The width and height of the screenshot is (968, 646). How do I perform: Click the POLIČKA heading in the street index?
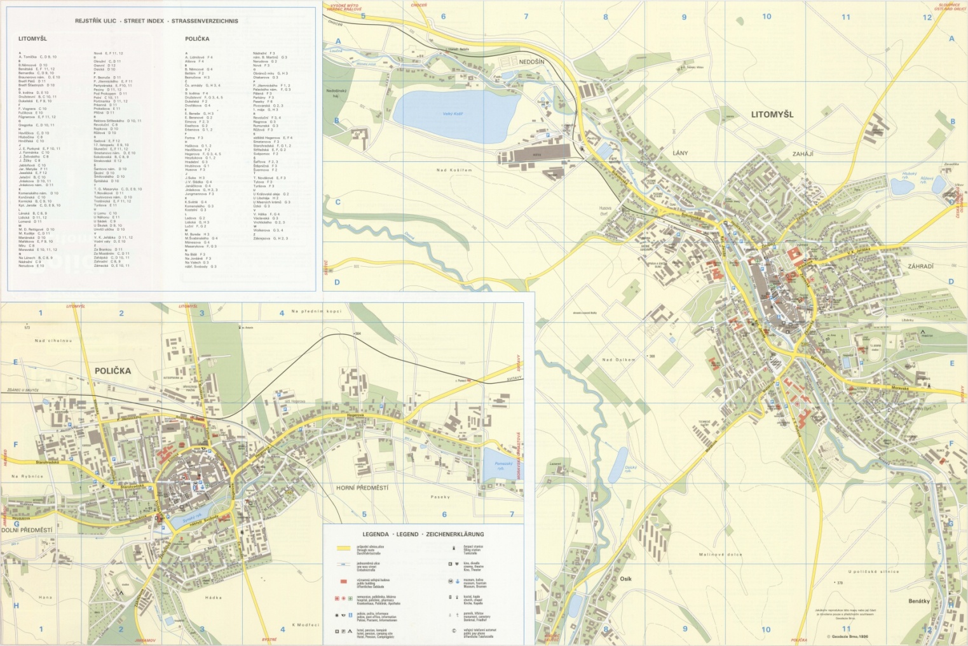[197, 39]
